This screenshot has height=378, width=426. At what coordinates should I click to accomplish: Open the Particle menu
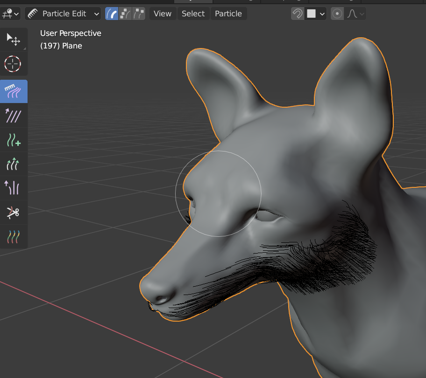coord(228,14)
